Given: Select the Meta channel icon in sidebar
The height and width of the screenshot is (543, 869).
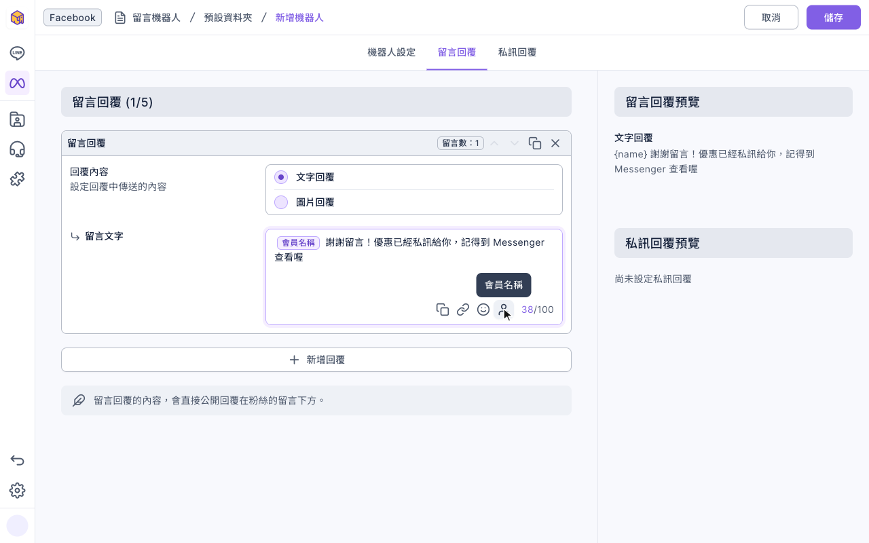Looking at the screenshot, I should 18,83.
